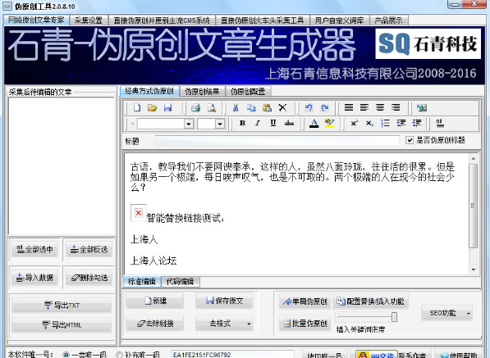Image resolution: width=490 pixels, height=358 pixels.
Task: Open the SEO功能 dropdown menu
Action: (446, 313)
